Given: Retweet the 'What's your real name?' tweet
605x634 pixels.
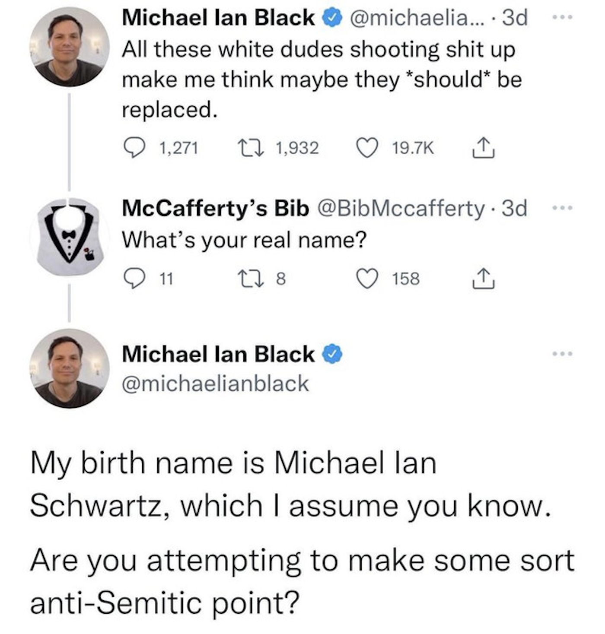Looking at the screenshot, I should click(x=251, y=279).
